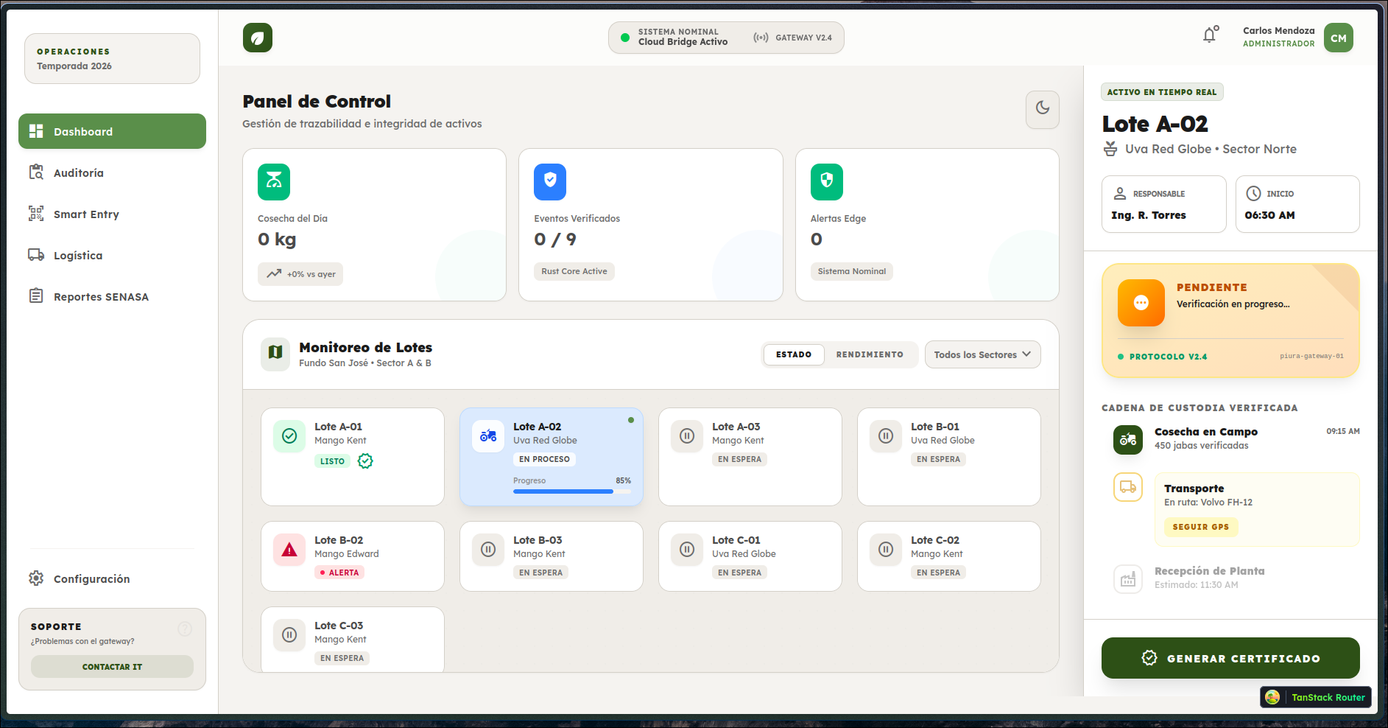Click the verified badge beside LISTO
Image resolution: width=1388 pixels, height=728 pixels.
365,461
